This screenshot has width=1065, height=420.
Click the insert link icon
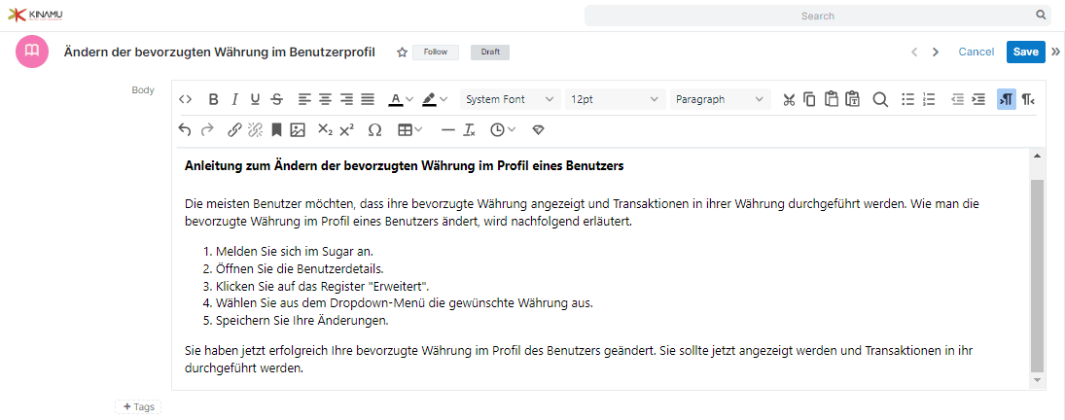point(234,129)
